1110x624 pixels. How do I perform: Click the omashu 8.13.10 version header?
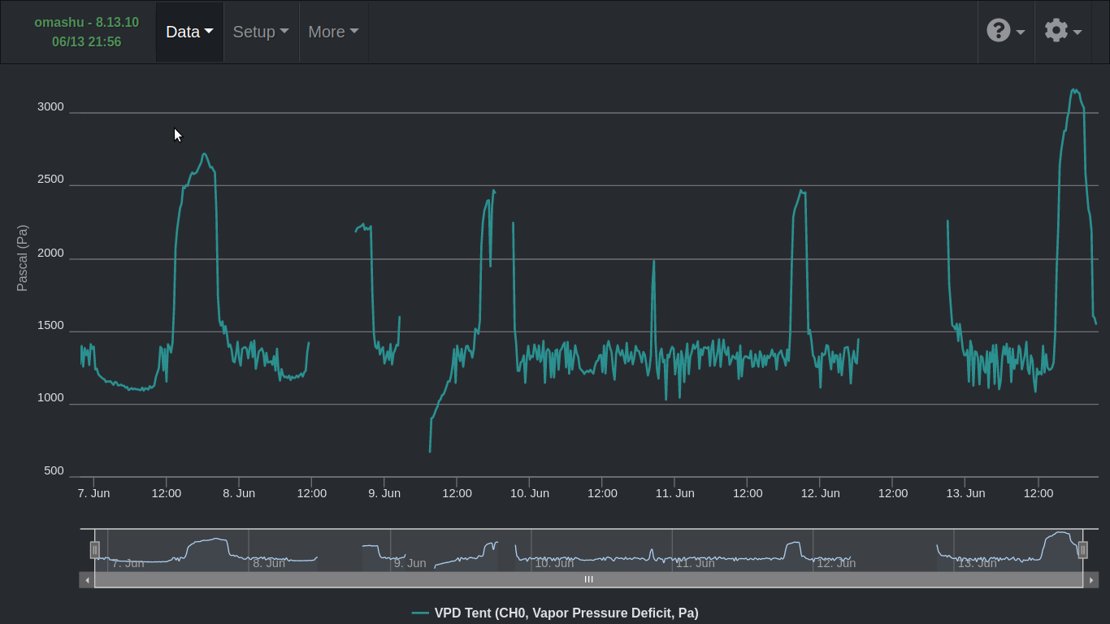pos(86,23)
